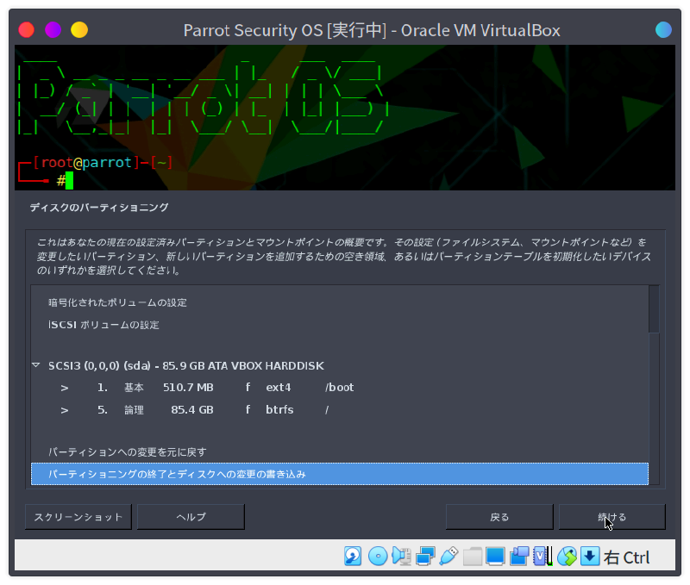This screenshot has height=585, width=690.
Task: Open the network adapter status icon
Action: 424,557
